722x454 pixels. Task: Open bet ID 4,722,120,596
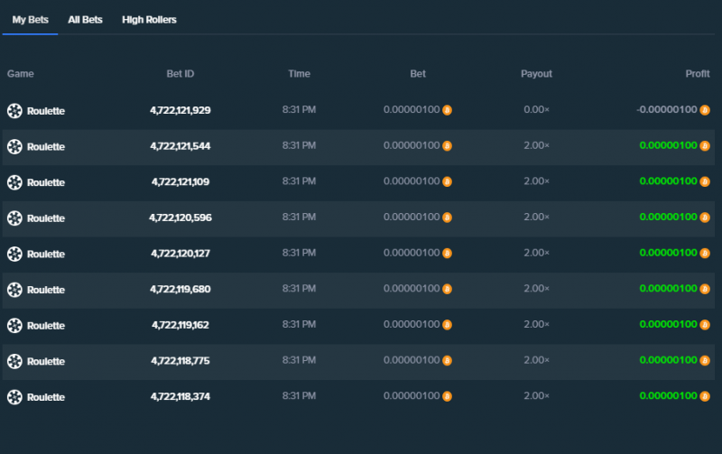[x=180, y=218]
